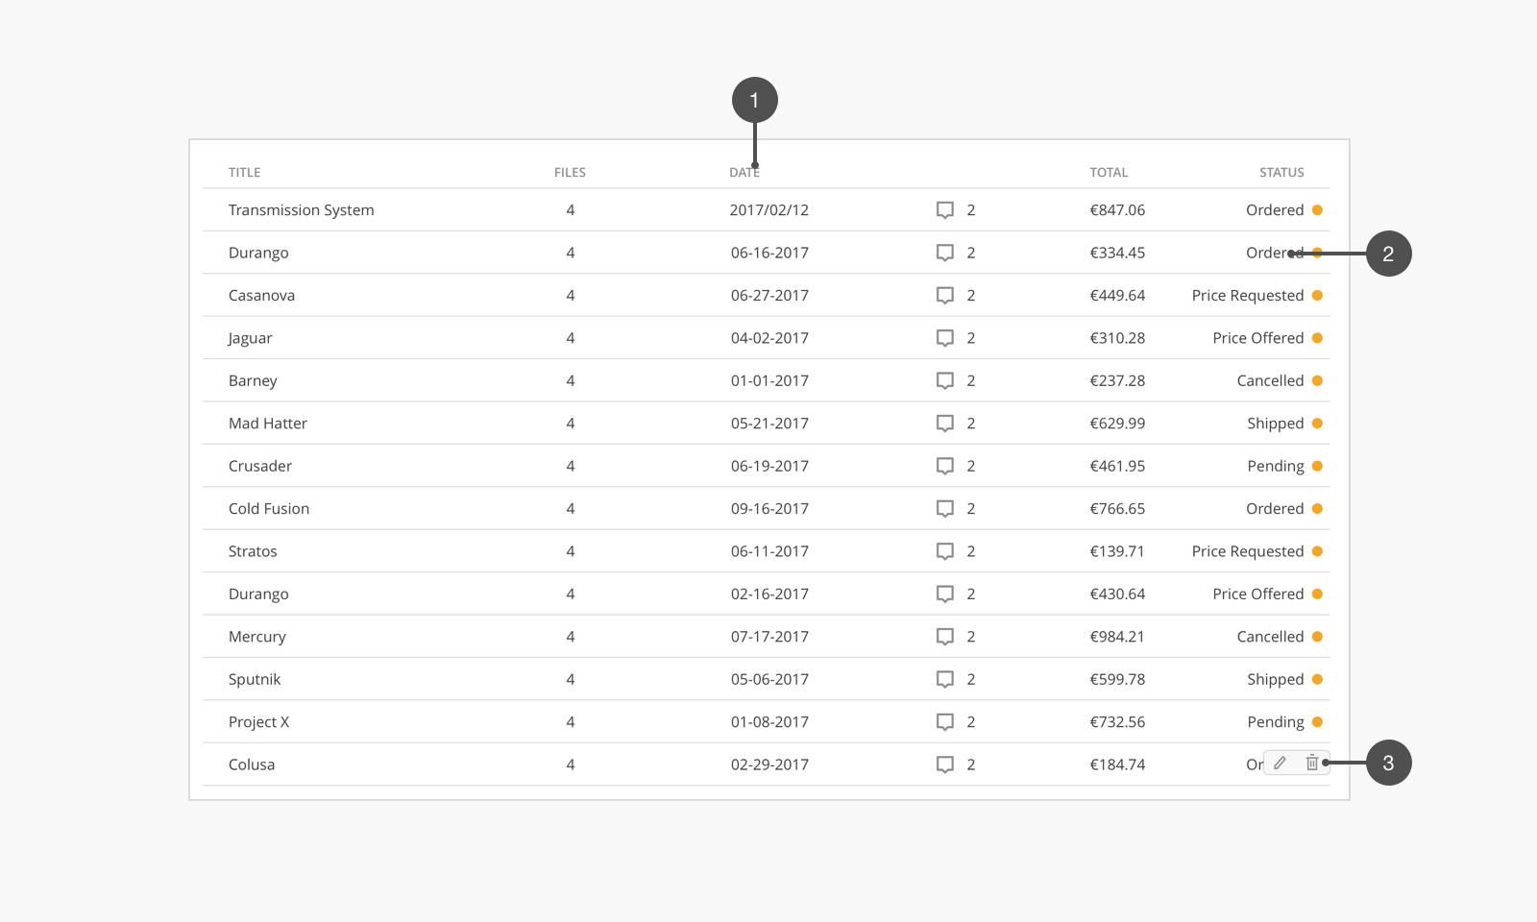1537x922 pixels.
Task: Click the trash delete icon in Colusa row
Action: pyautogui.click(x=1312, y=763)
